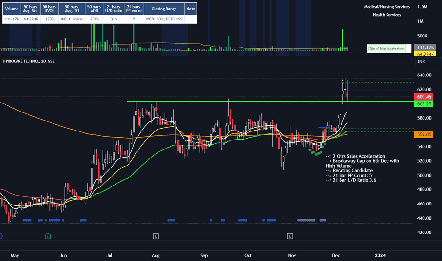Select the WCR: 63%; DCR: 19% cell

[164, 19]
